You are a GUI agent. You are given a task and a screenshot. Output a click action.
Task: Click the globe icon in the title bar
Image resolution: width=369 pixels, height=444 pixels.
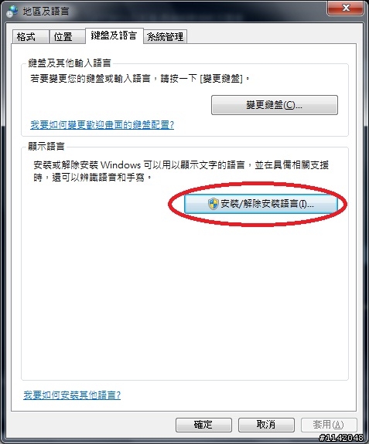tap(12, 12)
